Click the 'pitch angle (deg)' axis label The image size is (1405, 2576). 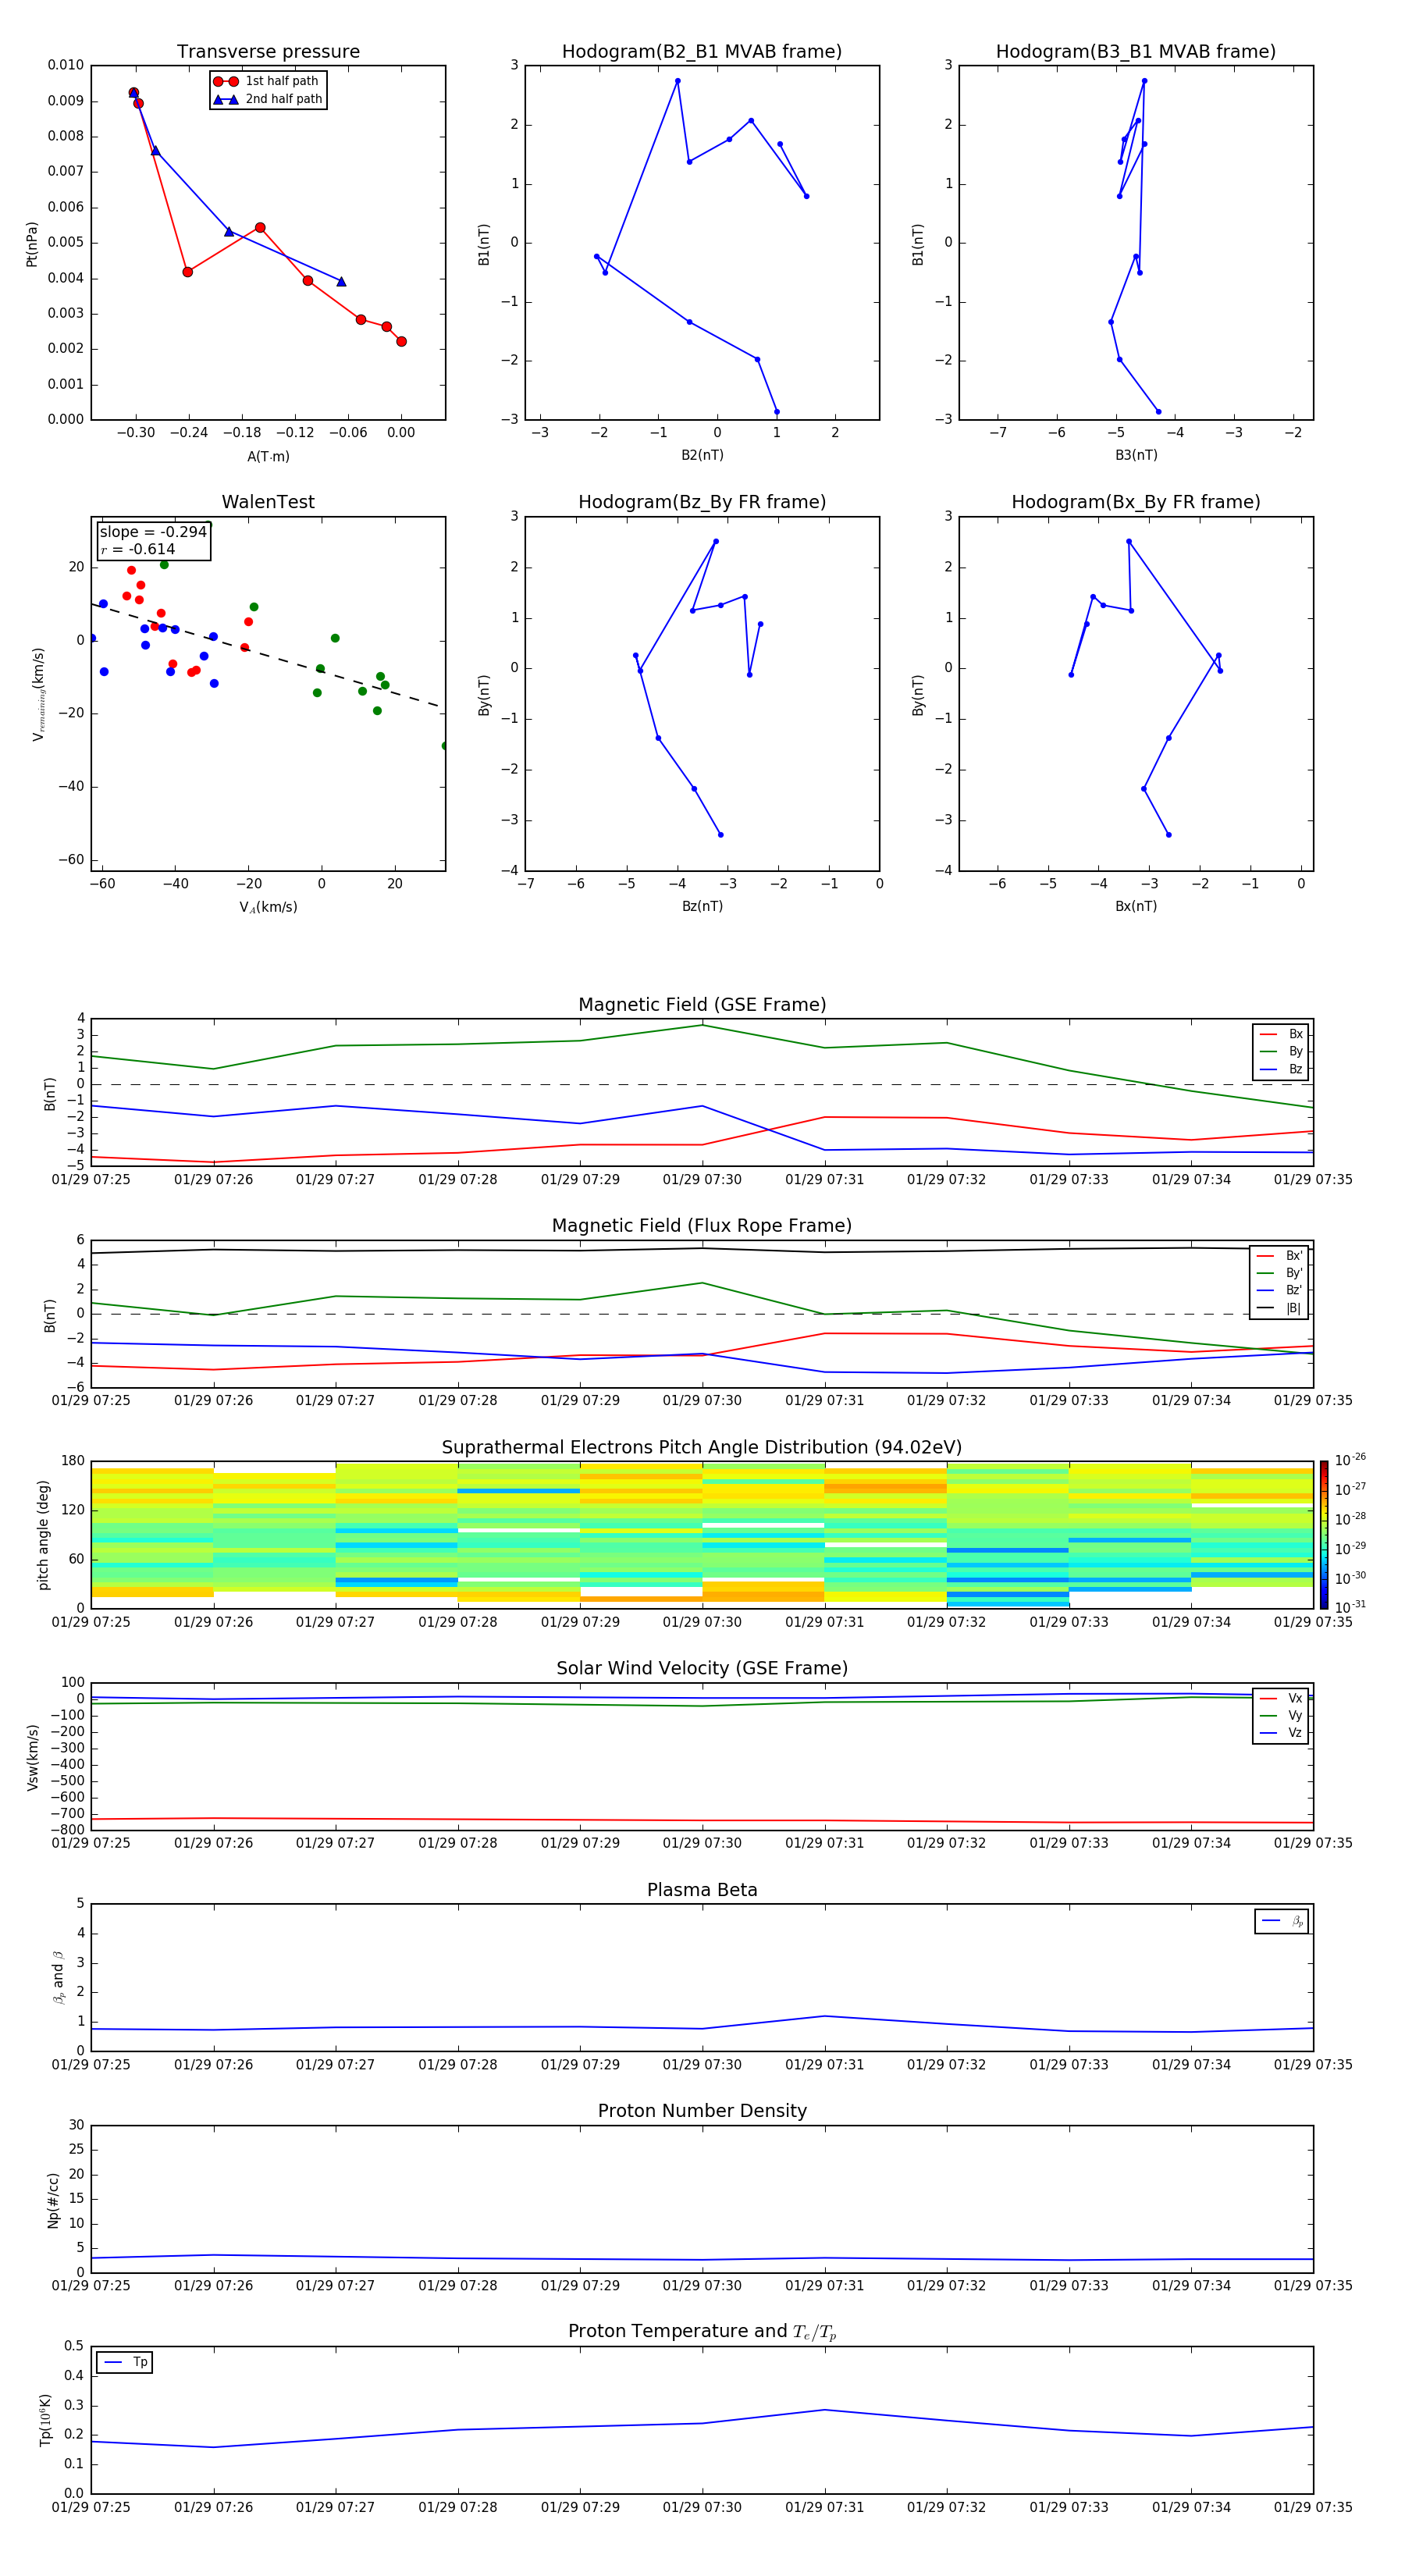pos(43,1534)
